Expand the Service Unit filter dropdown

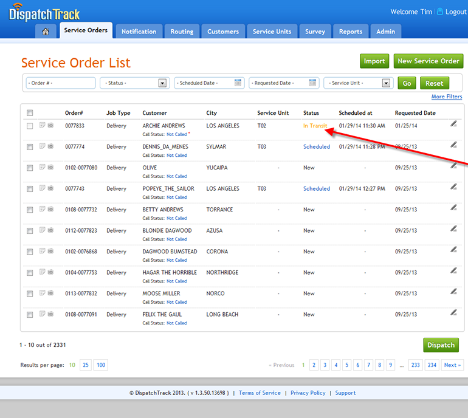click(386, 83)
